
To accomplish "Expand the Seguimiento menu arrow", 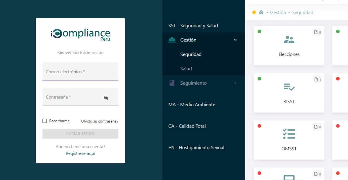I will click(x=235, y=83).
